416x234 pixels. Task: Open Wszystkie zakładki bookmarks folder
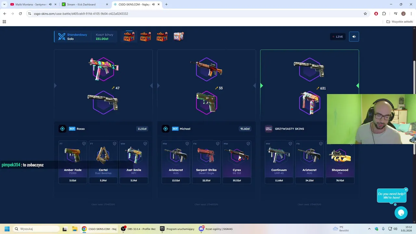click(x=400, y=22)
